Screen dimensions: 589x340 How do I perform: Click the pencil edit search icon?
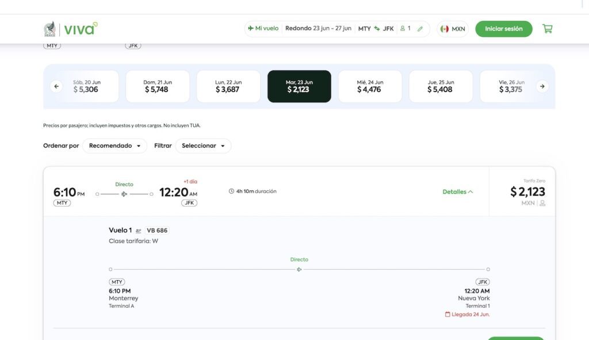(x=420, y=29)
